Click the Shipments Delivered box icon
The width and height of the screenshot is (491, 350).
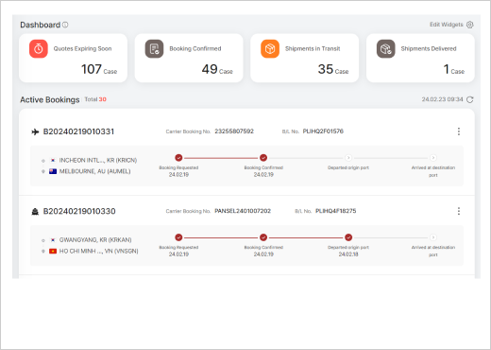coord(386,48)
